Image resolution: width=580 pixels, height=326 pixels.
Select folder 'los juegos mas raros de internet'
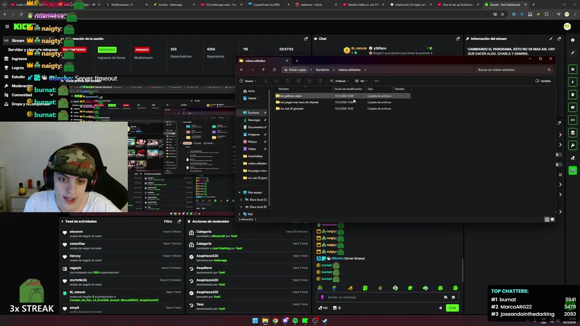tap(299, 102)
